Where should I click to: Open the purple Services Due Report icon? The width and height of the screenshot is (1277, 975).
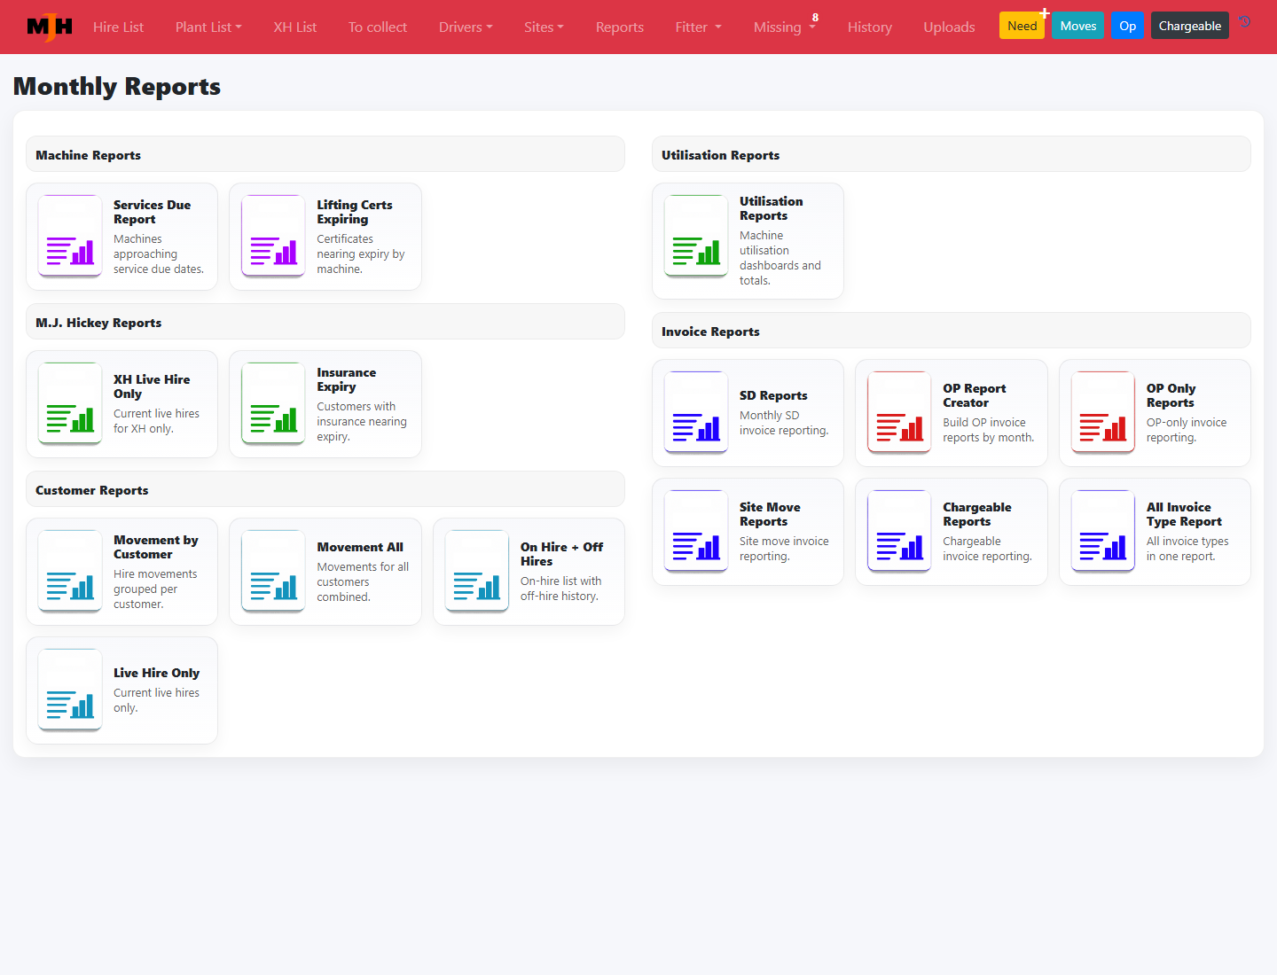click(70, 237)
